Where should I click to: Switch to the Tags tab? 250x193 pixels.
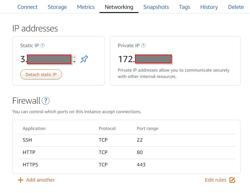tap(184, 7)
